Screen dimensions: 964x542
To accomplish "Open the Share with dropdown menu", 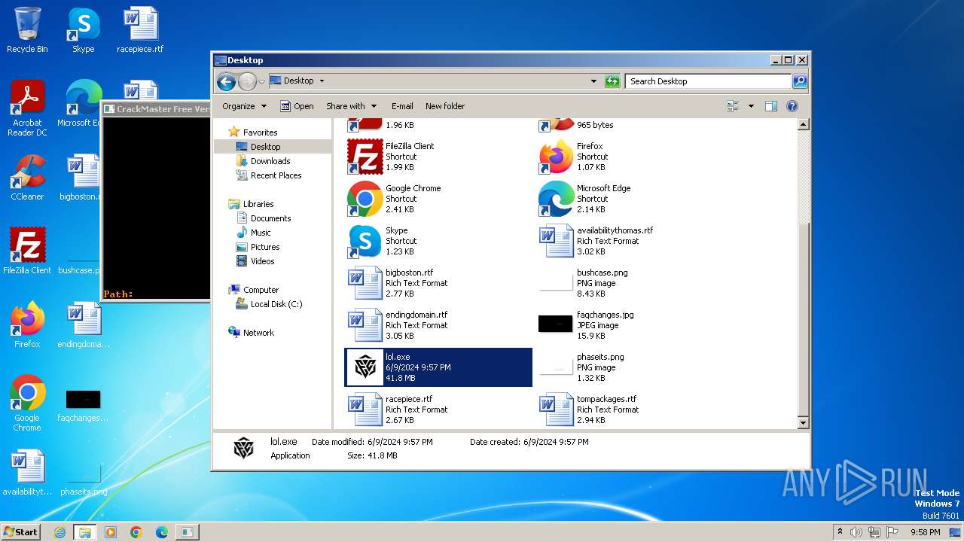I will [350, 106].
